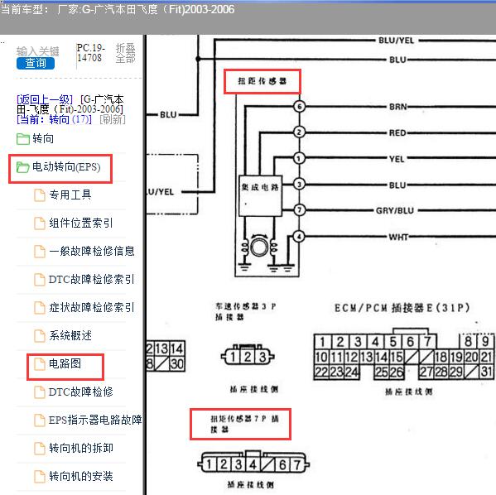496x495 pixels.
Task: Click the document icon beside DTC故障检修索引
Action: 40,279
